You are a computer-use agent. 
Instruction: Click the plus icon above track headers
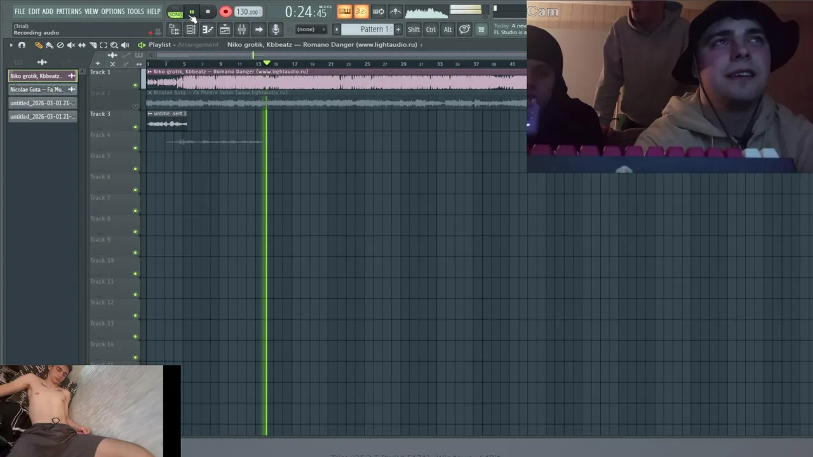point(98,63)
